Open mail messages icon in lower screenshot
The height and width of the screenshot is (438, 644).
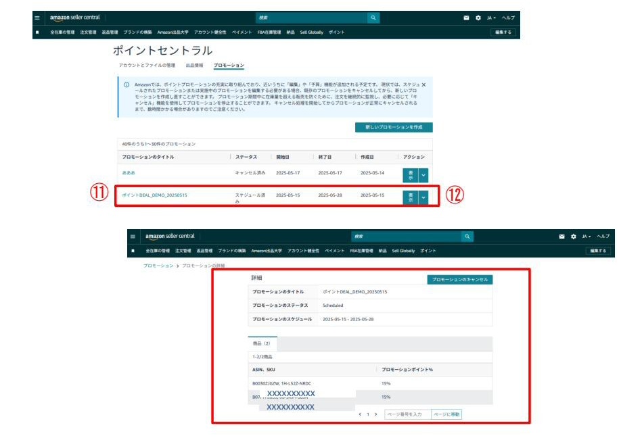pos(562,237)
